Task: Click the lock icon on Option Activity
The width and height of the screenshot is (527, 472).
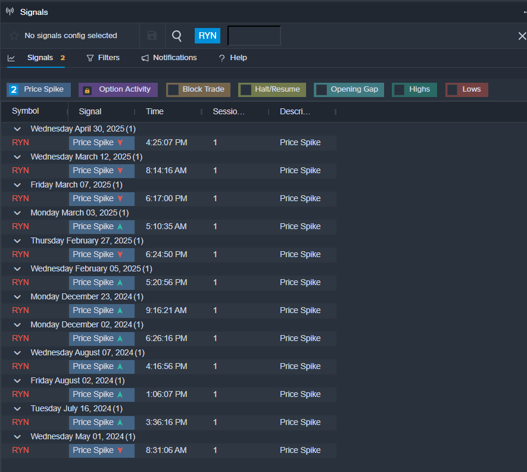Action: (87, 90)
